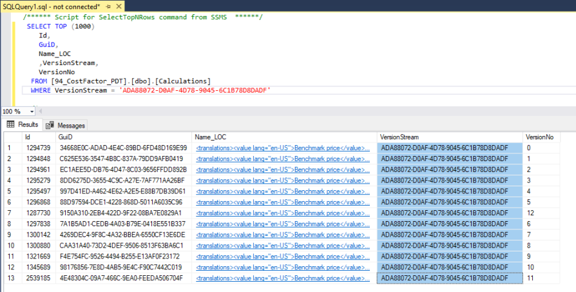This screenshot has height=292, width=576.
Task: Select GuiD cell starting 997D41ED
Action: (x=124, y=191)
